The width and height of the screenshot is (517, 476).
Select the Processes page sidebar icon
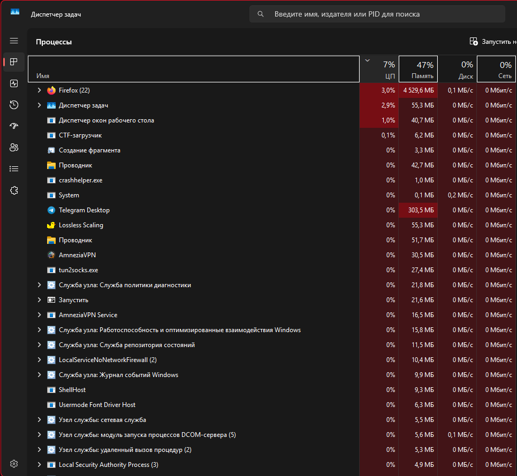(14, 62)
